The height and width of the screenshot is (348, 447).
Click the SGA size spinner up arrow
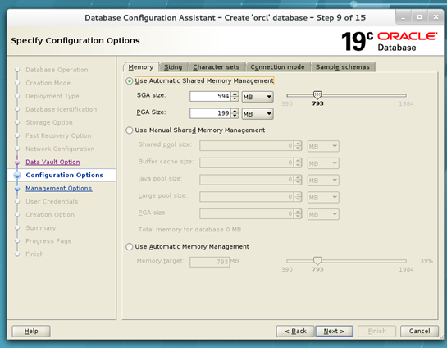[x=235, y=94]
